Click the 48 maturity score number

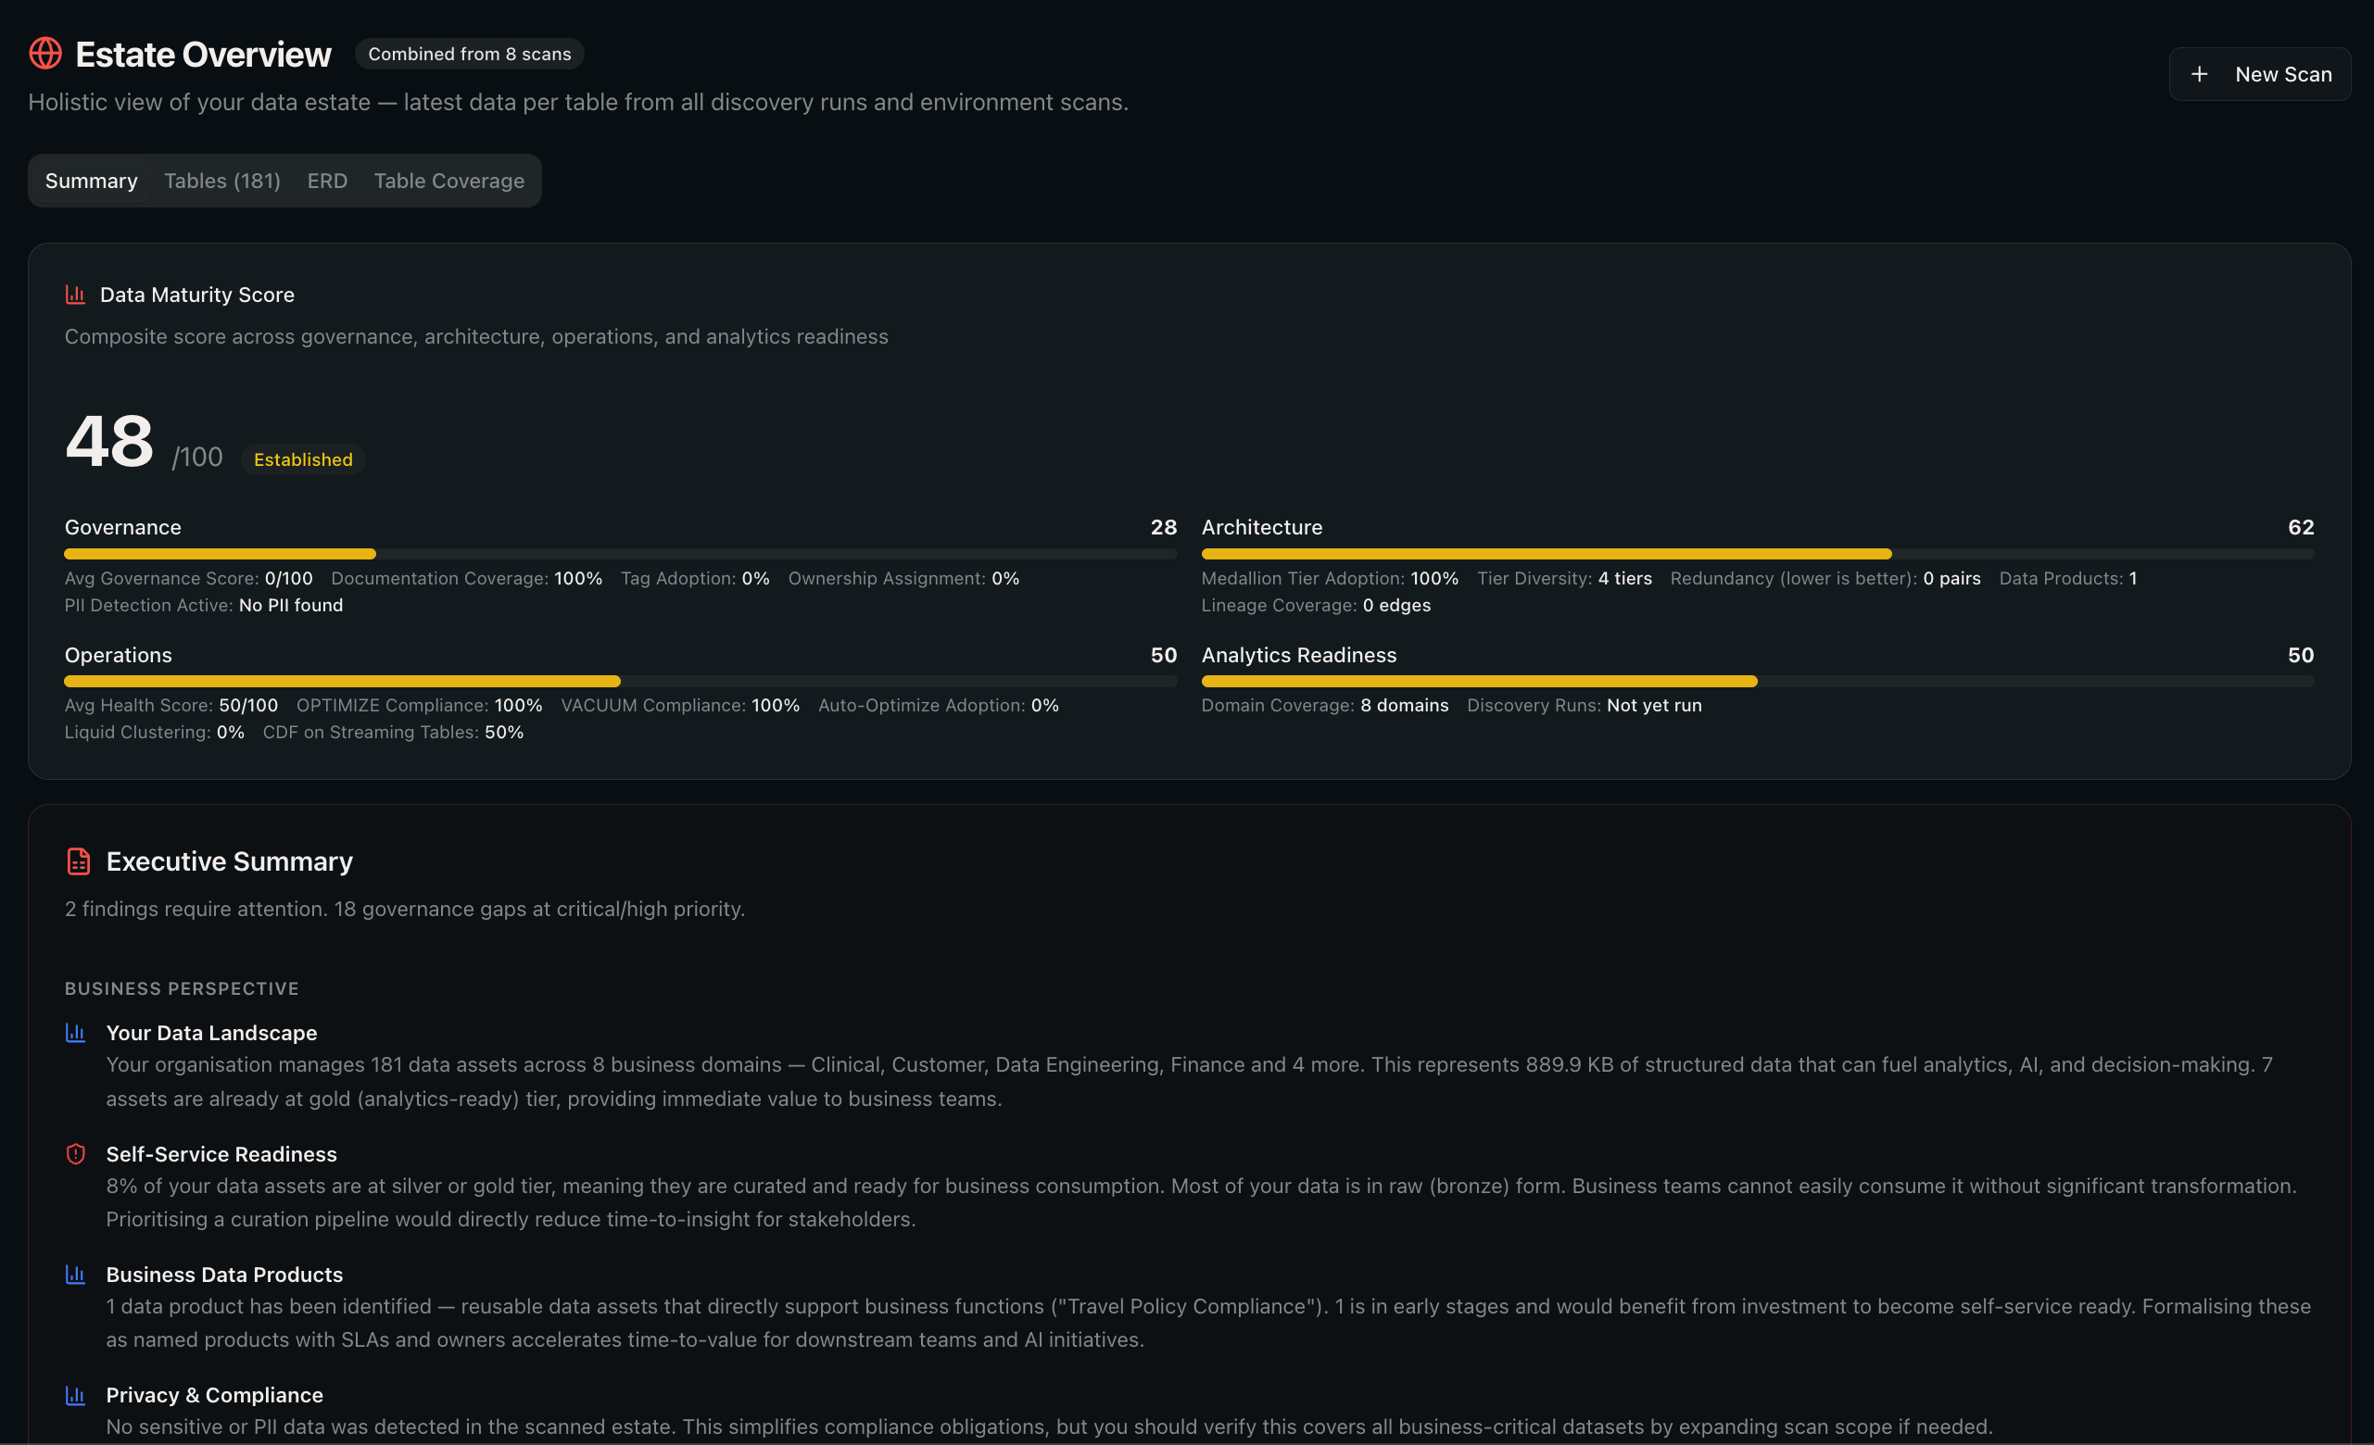110,441
